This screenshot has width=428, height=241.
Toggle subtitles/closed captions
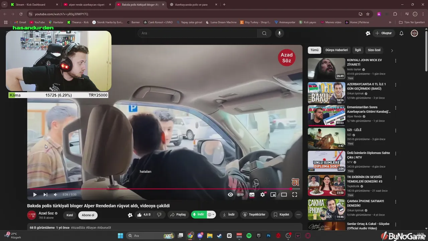click(x=252, y=194)
